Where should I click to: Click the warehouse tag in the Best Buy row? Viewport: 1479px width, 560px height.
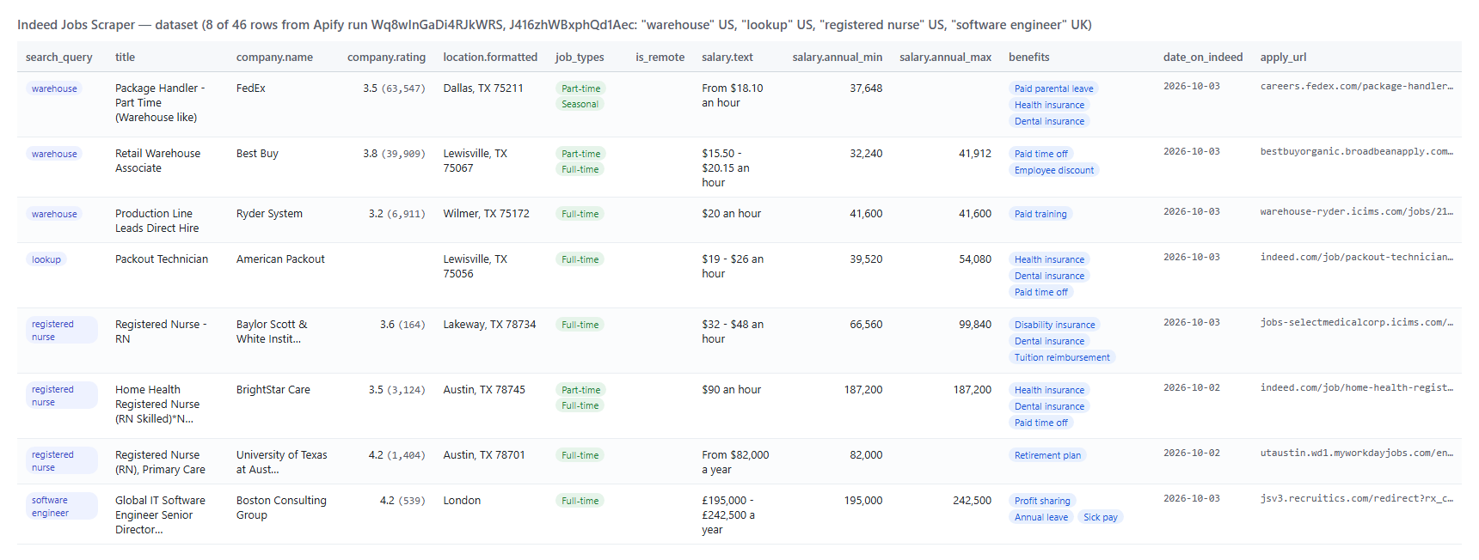pos(54,154)
